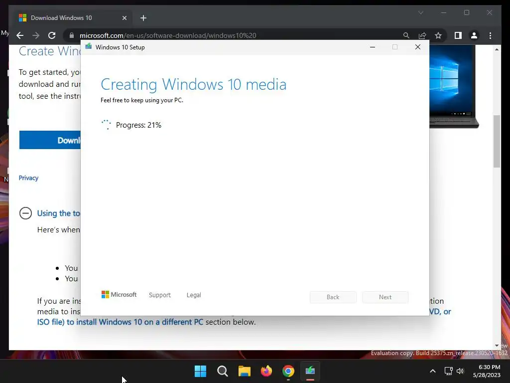Click Creating Windows 10 media heading
Image resolution: width=510 pixels, height=383 pixels.
click(x=194, y=84)
